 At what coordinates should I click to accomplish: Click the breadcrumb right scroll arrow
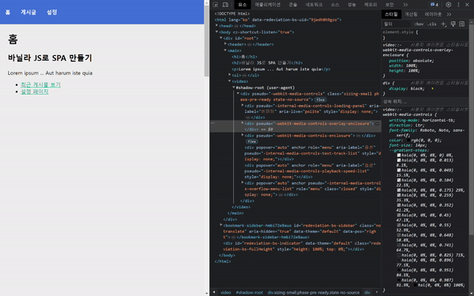(377, 292)
